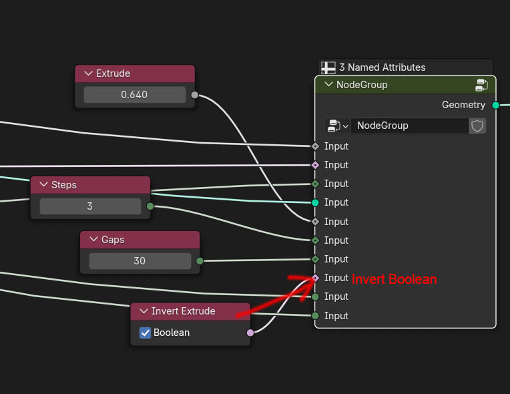Select the Invert Extrude node title
The width and height of the screenshot is (510, 394).
pyautogui.click(x=184, y=311)
